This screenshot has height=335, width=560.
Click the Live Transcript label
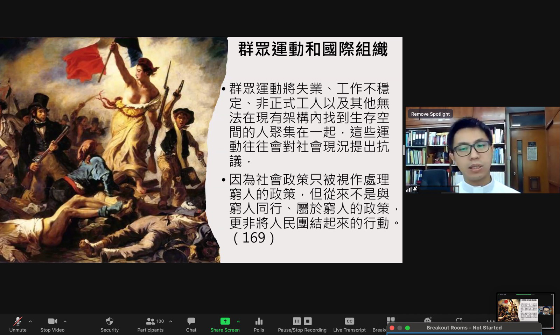point(349,330)
